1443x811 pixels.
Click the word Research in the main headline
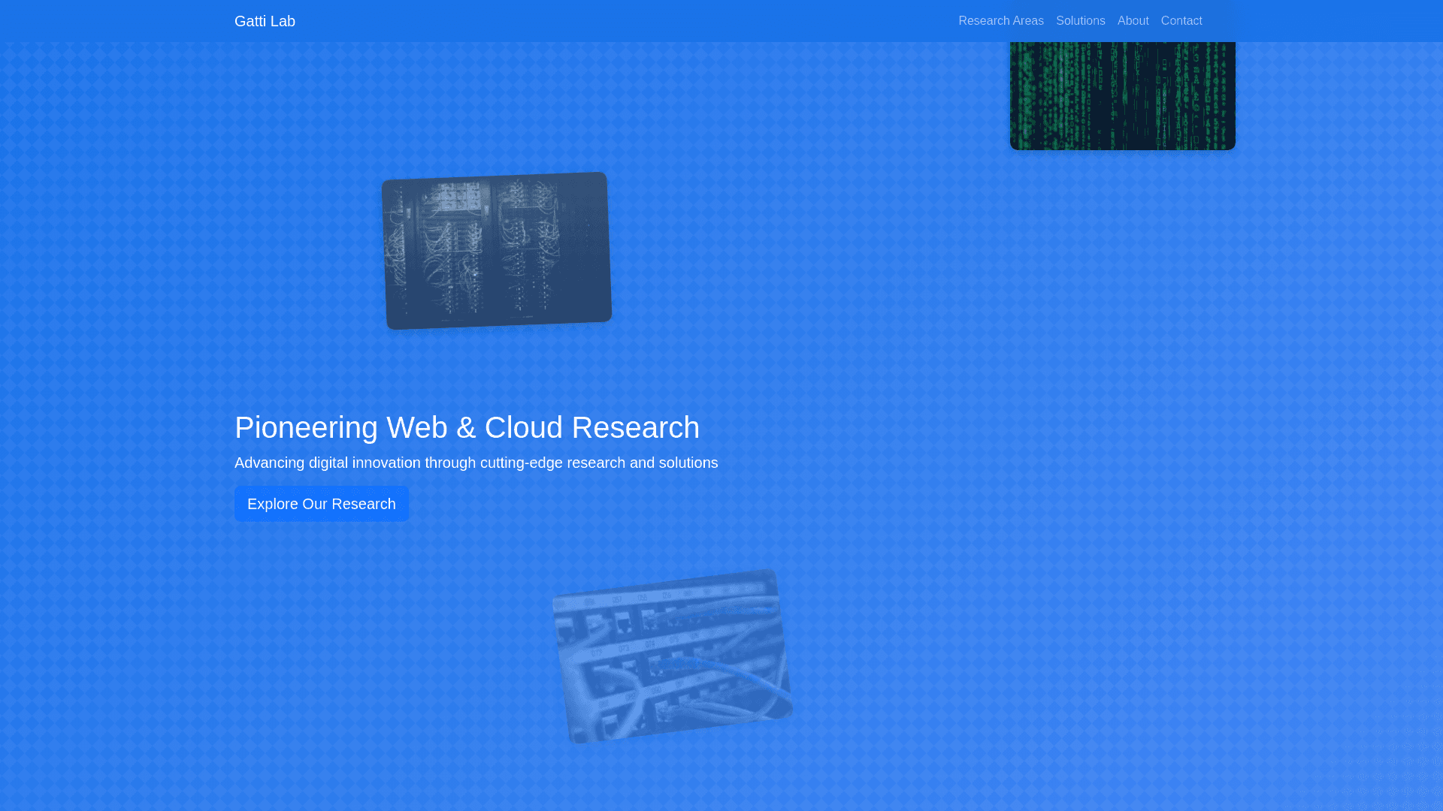pos(635,427)
